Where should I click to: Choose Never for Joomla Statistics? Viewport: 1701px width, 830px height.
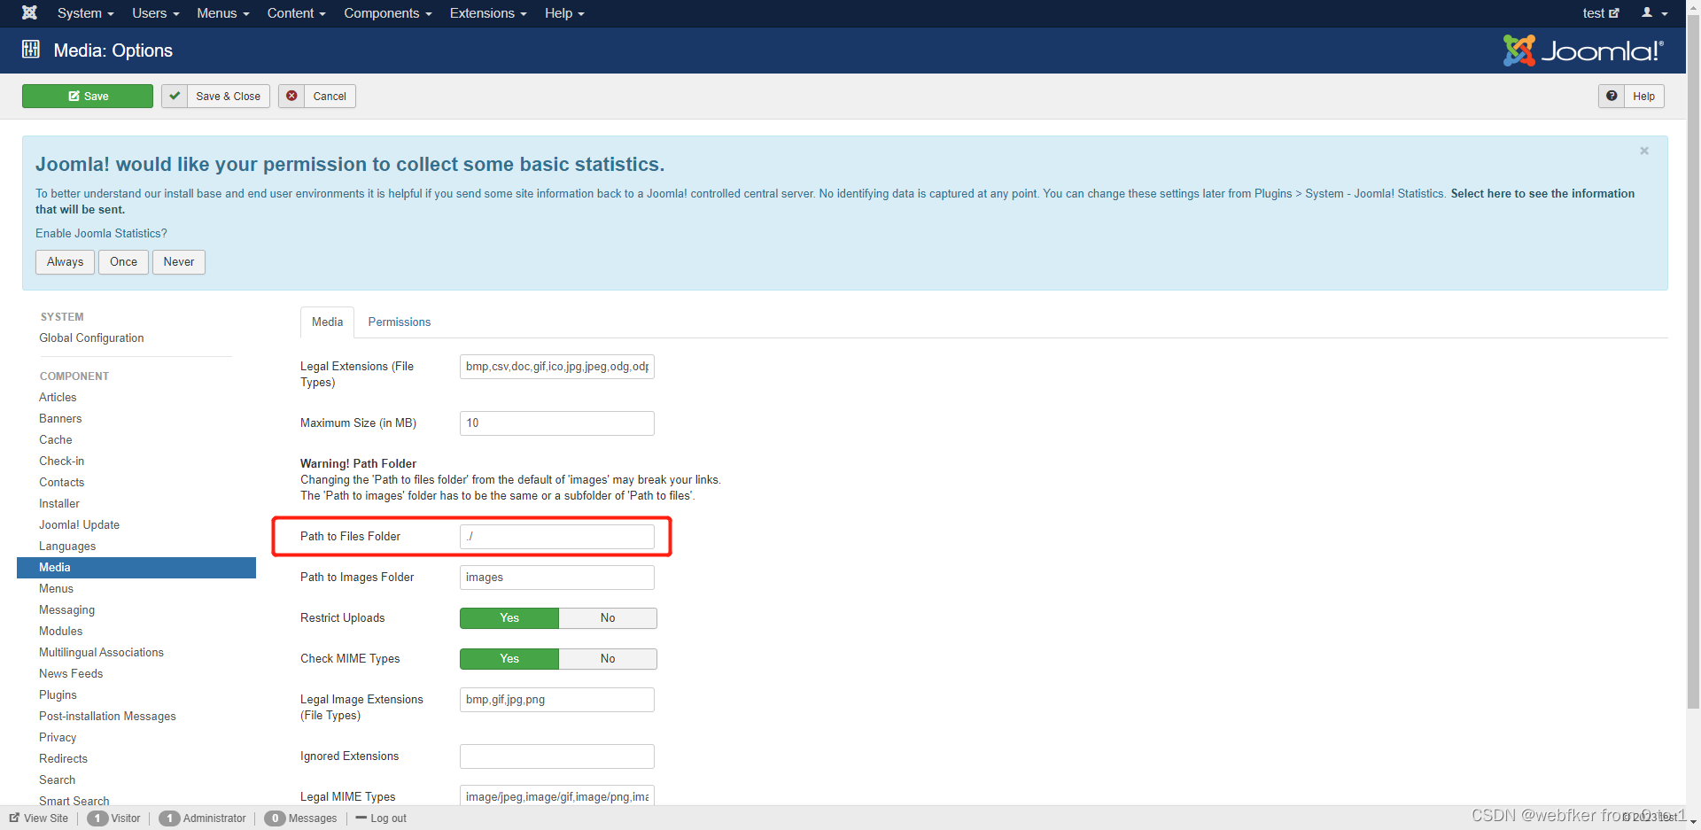coord(179,262)
